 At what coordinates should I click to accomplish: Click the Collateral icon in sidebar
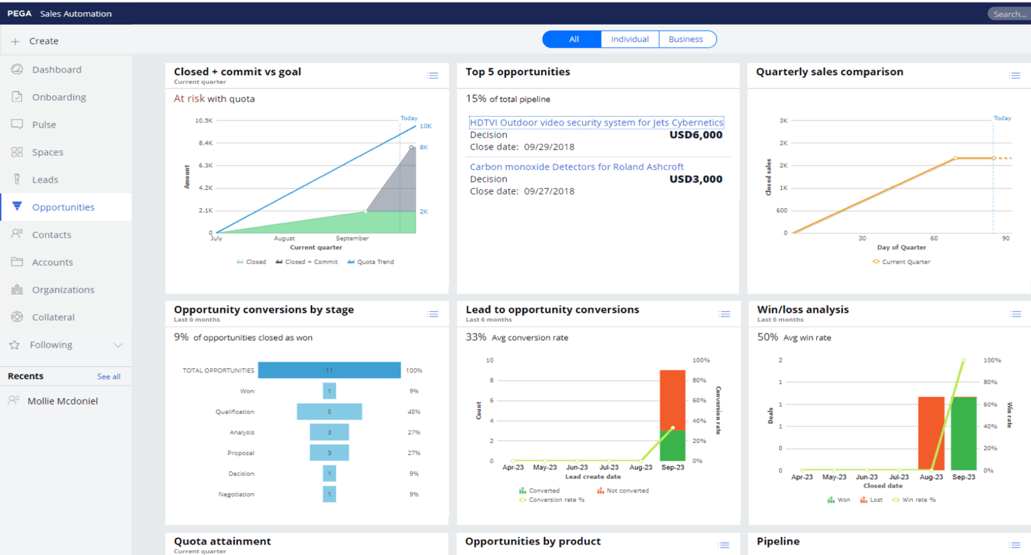[x=17, y=317]
